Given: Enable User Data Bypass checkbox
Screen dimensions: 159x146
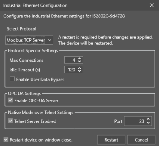Looking at the screenshot, I should (x=12, y=79).
